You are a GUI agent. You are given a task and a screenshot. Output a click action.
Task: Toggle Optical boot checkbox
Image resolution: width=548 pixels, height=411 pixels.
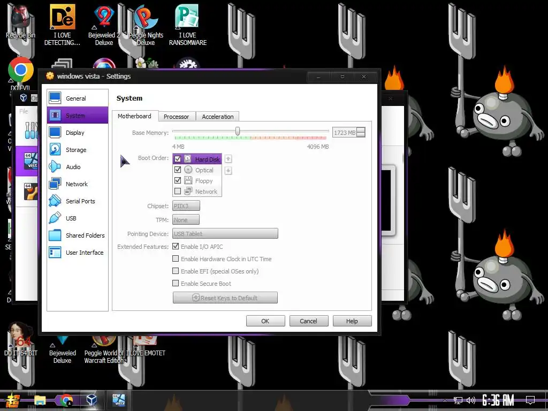178,170
